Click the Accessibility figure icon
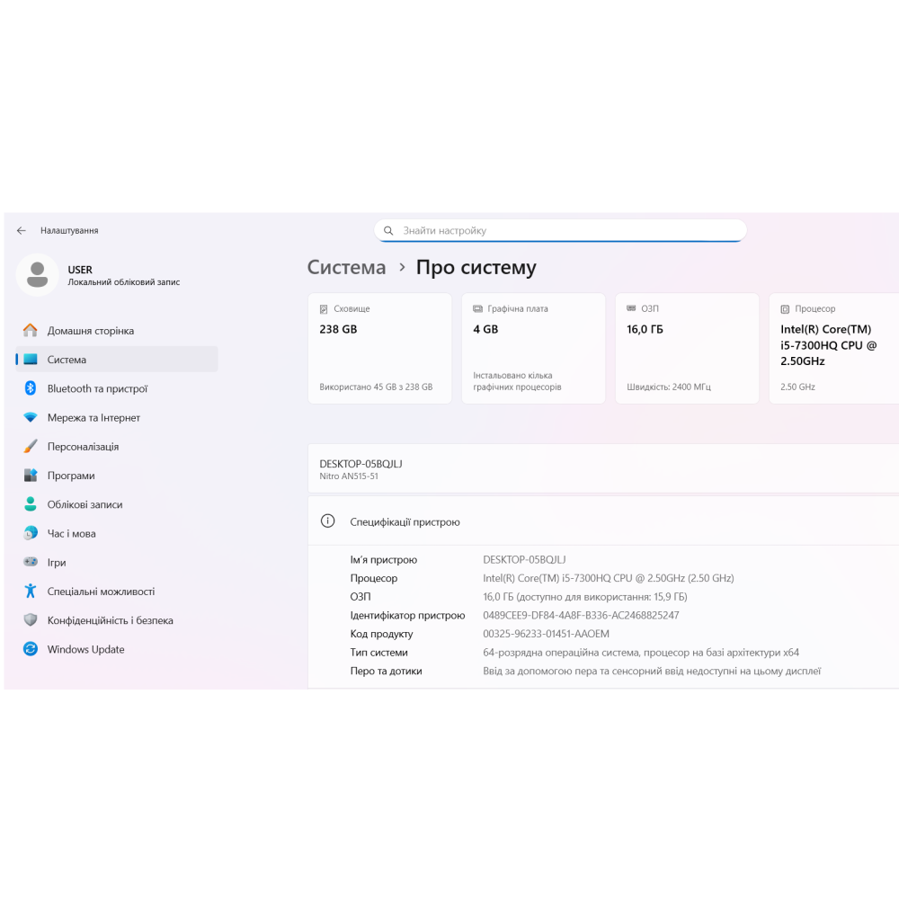Screen dimensions: 899x899 pos(31,592)
